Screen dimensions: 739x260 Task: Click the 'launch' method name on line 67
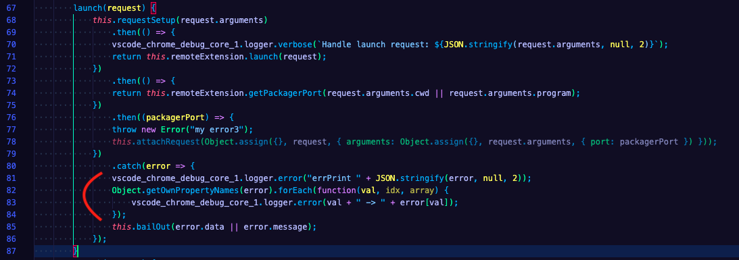click(88, 7)
